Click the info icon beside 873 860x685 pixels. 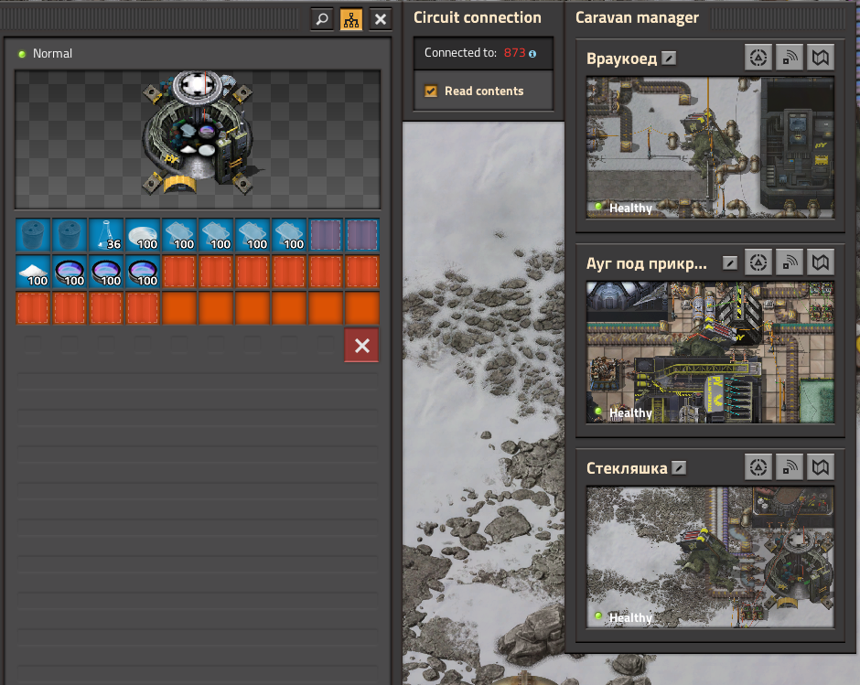point(532,54)
